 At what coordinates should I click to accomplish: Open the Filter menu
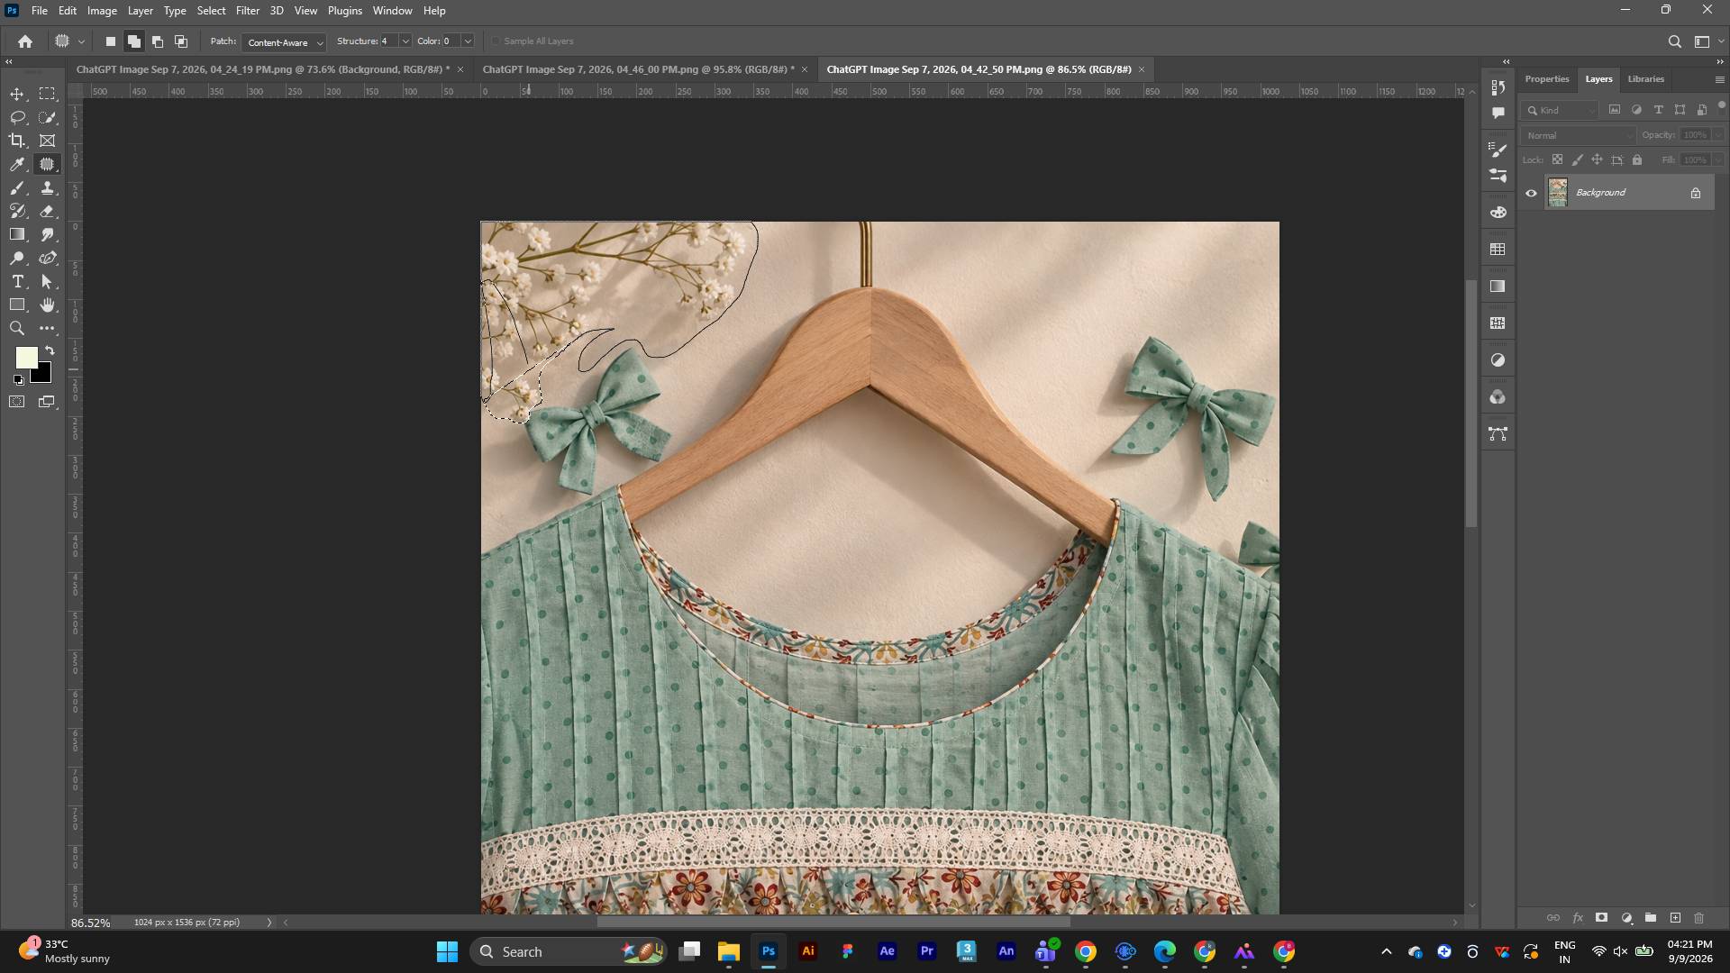point(247,11)
